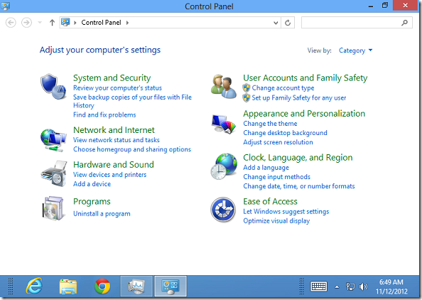
Task: Open the address bar history dropdown
Action: click(276, 23)
